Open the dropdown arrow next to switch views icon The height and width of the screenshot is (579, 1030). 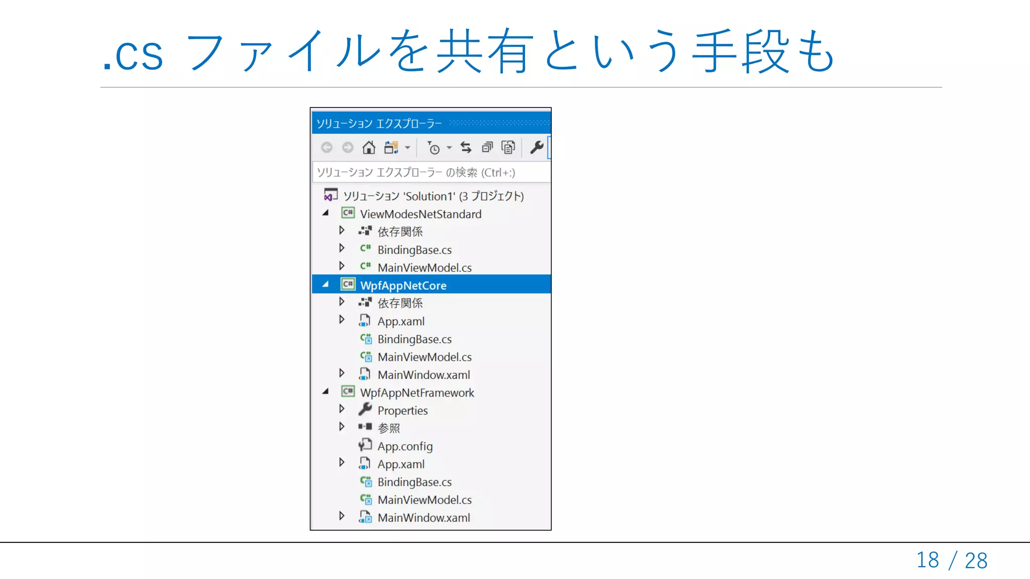click(x=407, y=148)
